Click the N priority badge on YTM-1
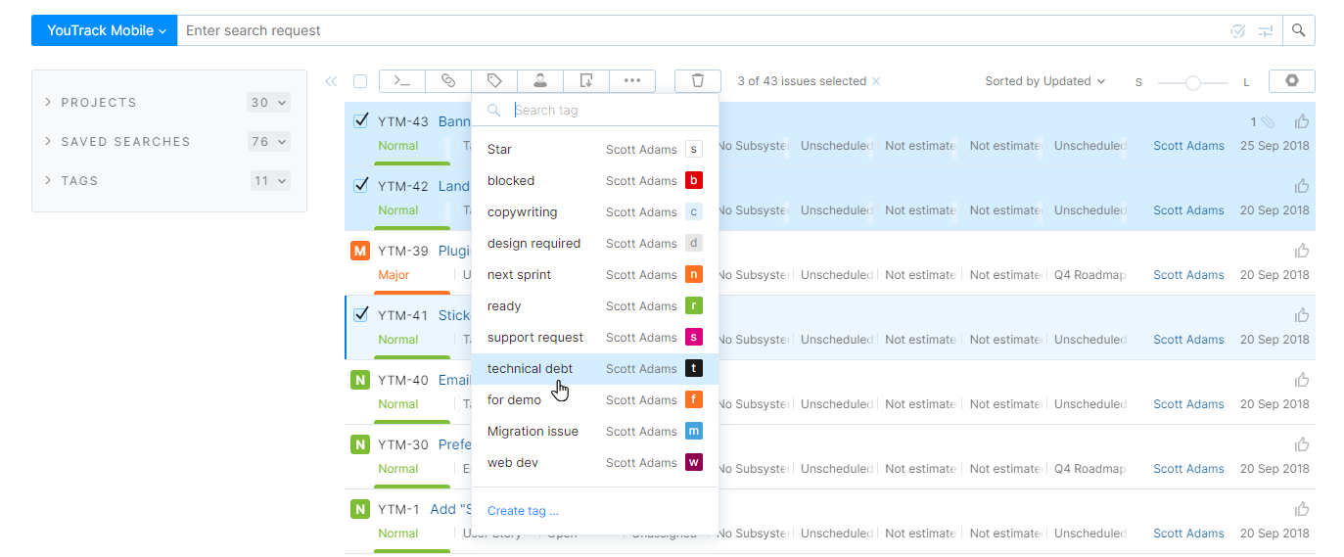 tap(360, 509)
